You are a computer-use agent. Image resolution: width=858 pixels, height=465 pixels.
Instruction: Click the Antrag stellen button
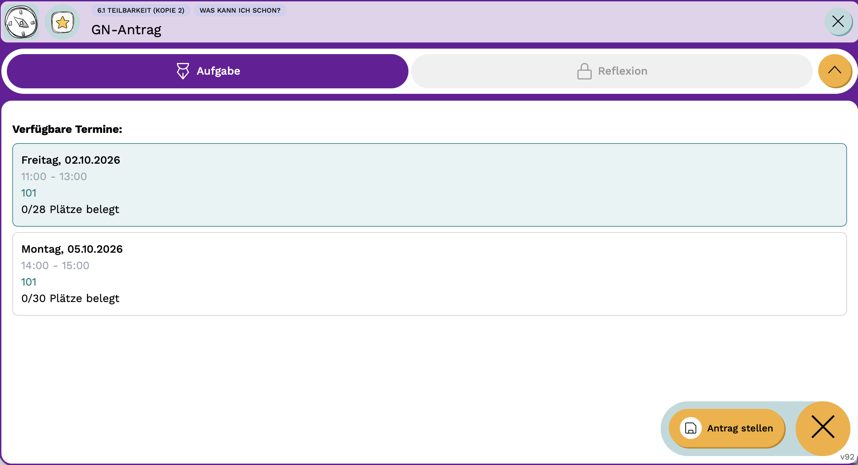(x=727, y=428)
